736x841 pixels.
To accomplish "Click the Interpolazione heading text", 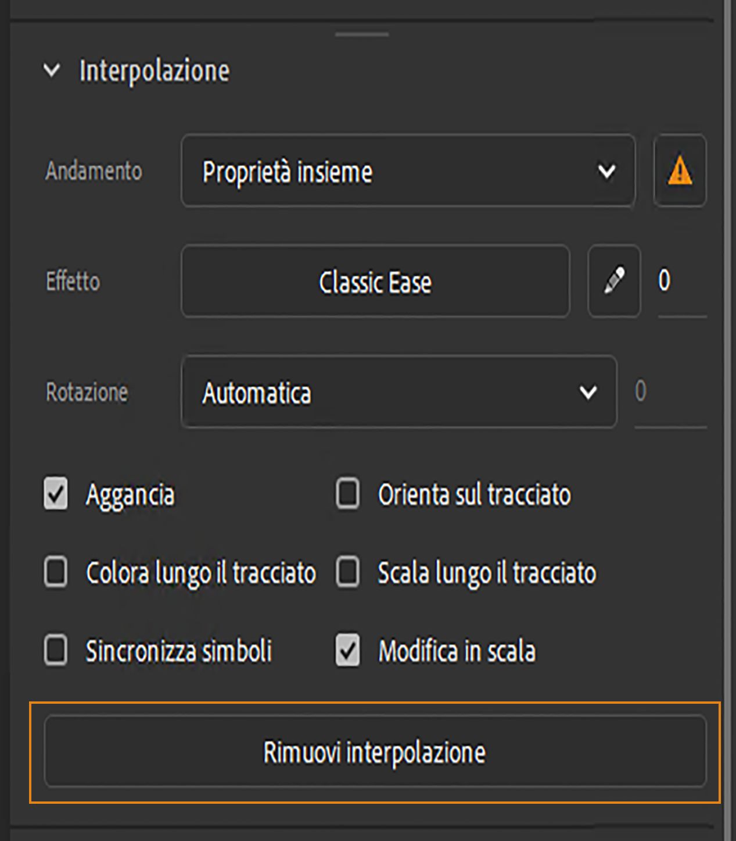I will [155, 70].
